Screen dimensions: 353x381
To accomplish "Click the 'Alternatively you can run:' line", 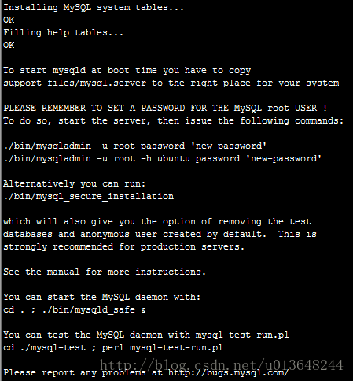I will point(74,184).
